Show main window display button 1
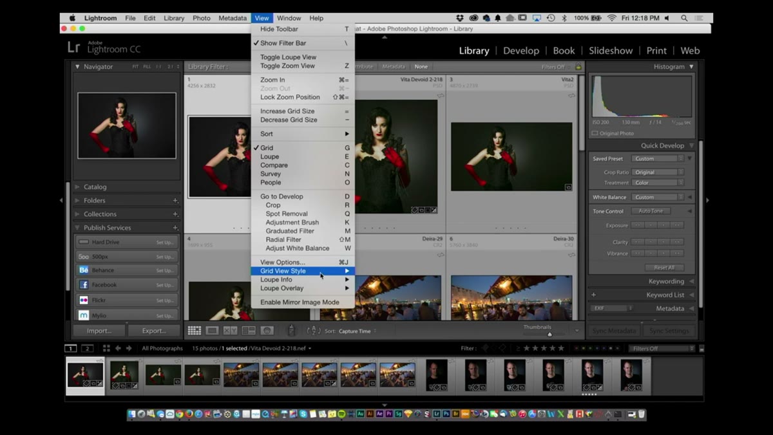This screenshot has height=435, width=773. (70, 348)
